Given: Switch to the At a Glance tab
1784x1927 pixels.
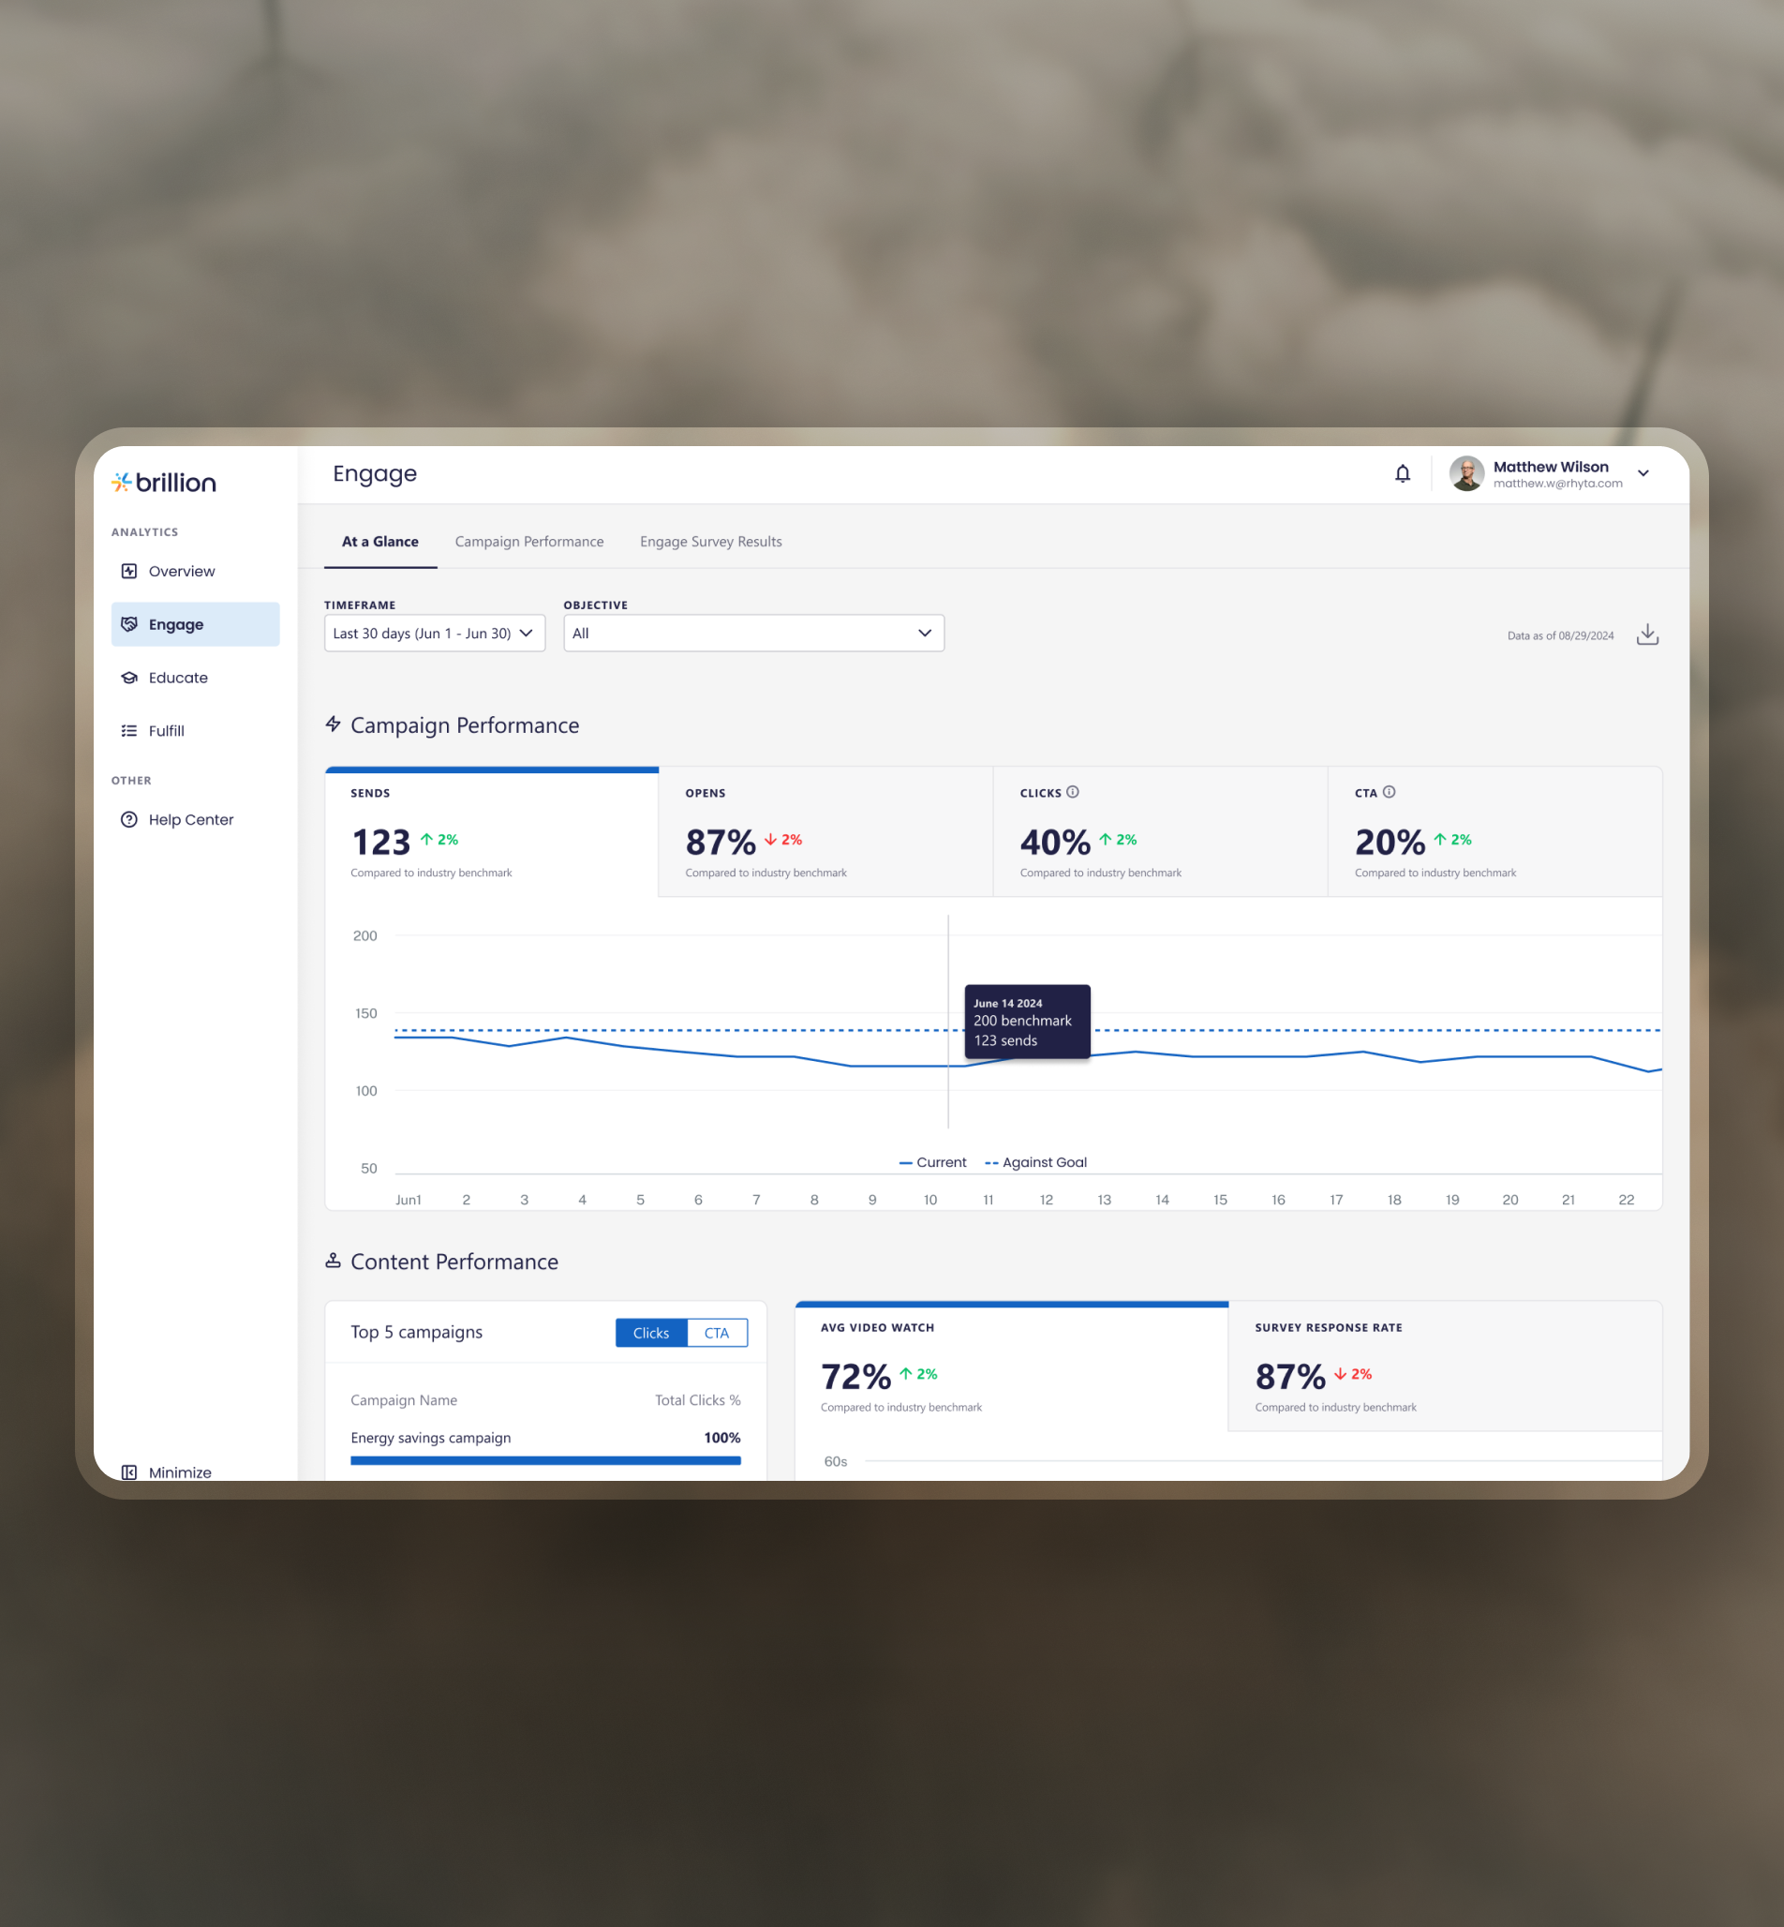Looking at the screenshot, I should click(380, 542).
